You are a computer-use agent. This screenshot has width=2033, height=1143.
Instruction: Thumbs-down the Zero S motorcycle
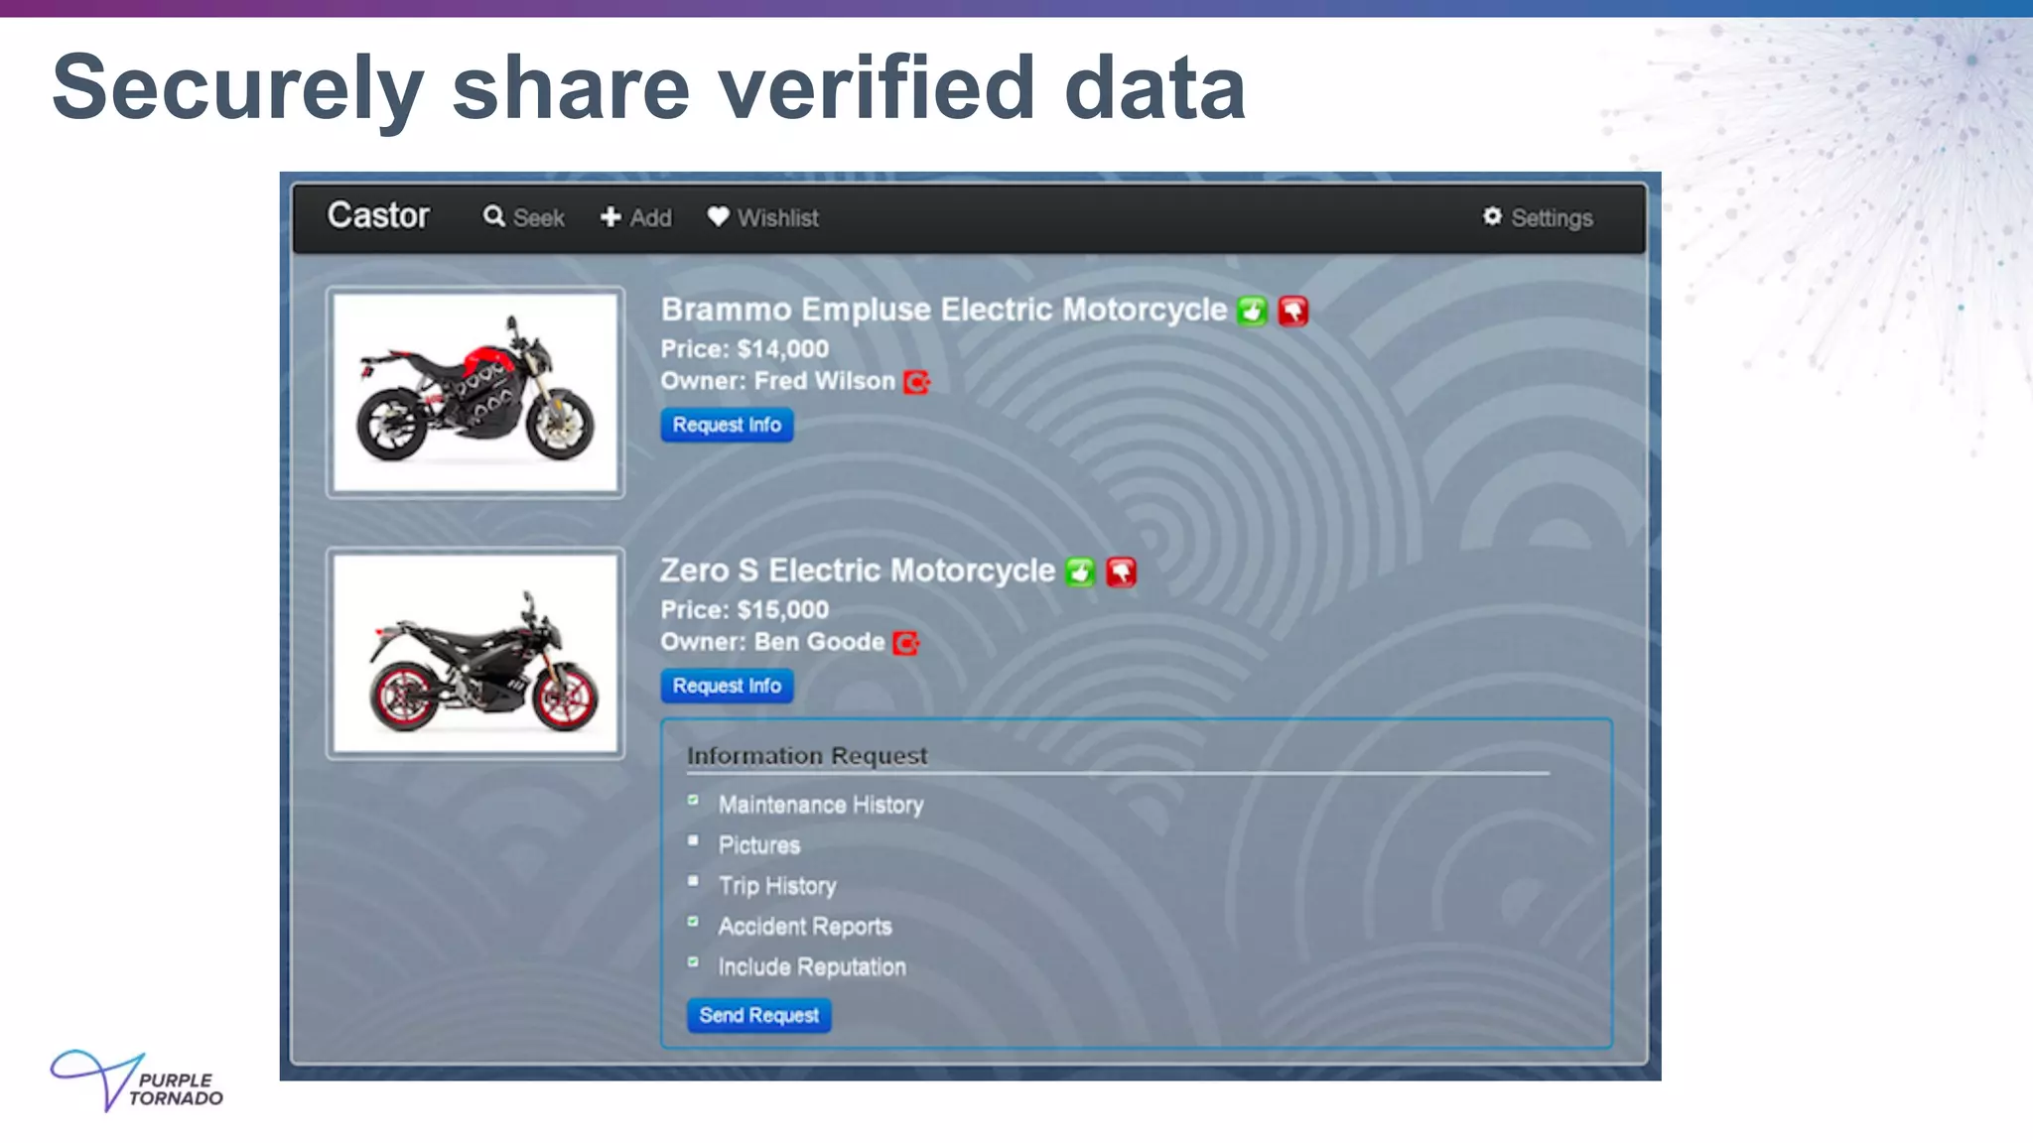[1121, 571]
